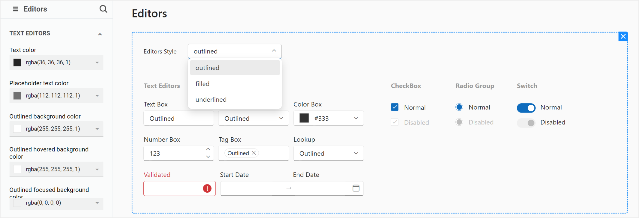The height and width of the screenshot is (218, 639).
Task: Select the outlined option in dropdown list
Action: 235,68
